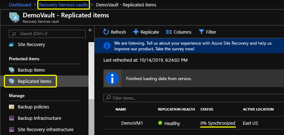Viewport: 284px width, 135px height.
Task: Sort by NAME column header
Action: click(121, 109)
